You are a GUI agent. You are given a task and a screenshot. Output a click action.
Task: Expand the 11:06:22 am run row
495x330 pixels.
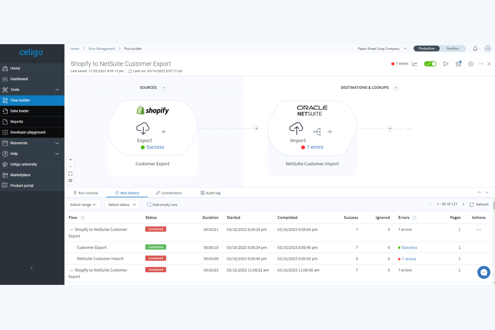[x=72, y=270]
